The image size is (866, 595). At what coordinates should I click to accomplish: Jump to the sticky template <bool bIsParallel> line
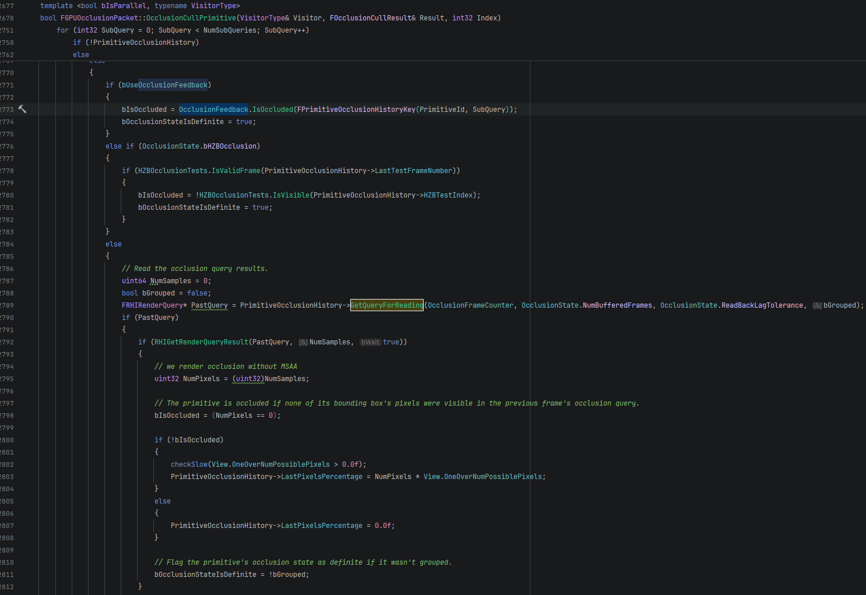pyautogui.click(x=140, y=6)
